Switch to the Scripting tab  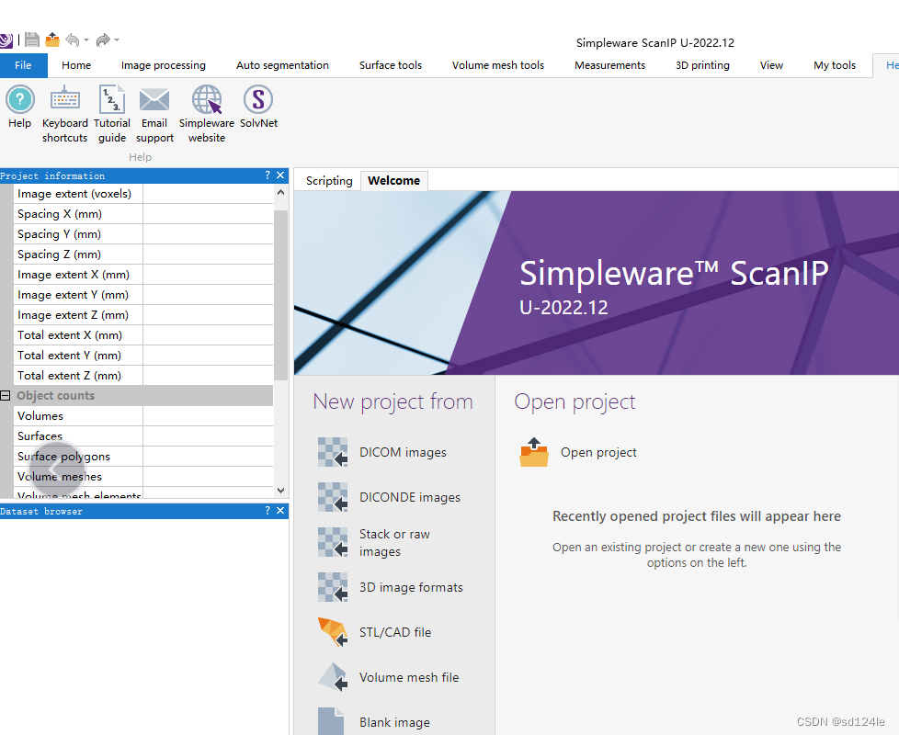coord(327,181)
